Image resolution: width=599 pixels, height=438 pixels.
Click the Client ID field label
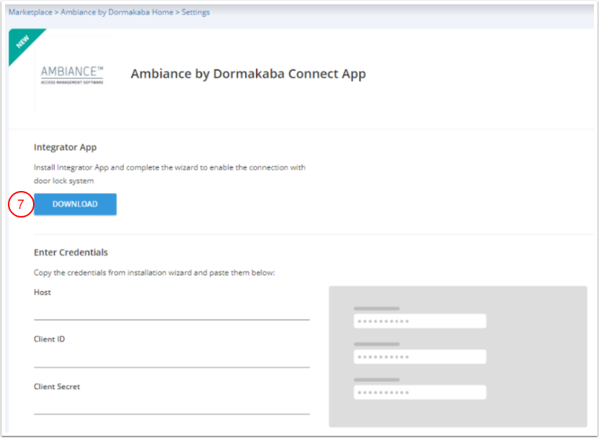tap(50, 339)
